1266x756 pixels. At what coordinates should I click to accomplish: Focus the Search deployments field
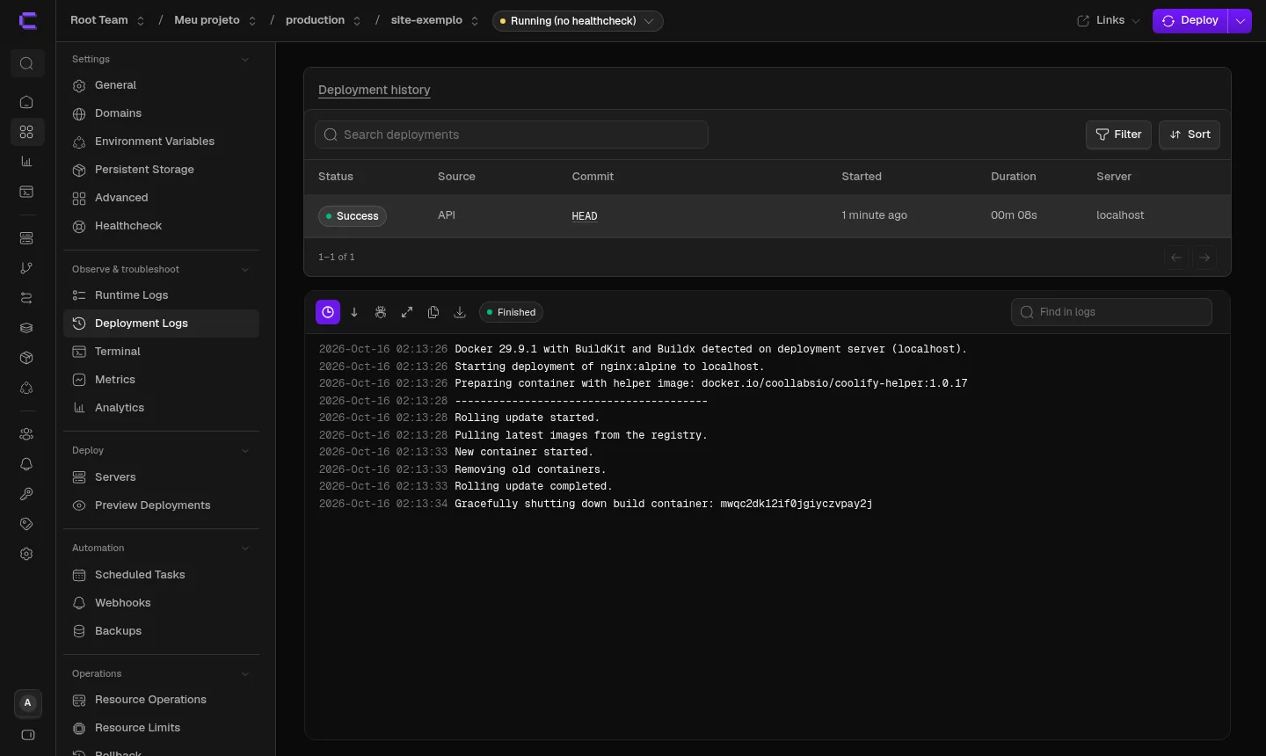(512, 134)
